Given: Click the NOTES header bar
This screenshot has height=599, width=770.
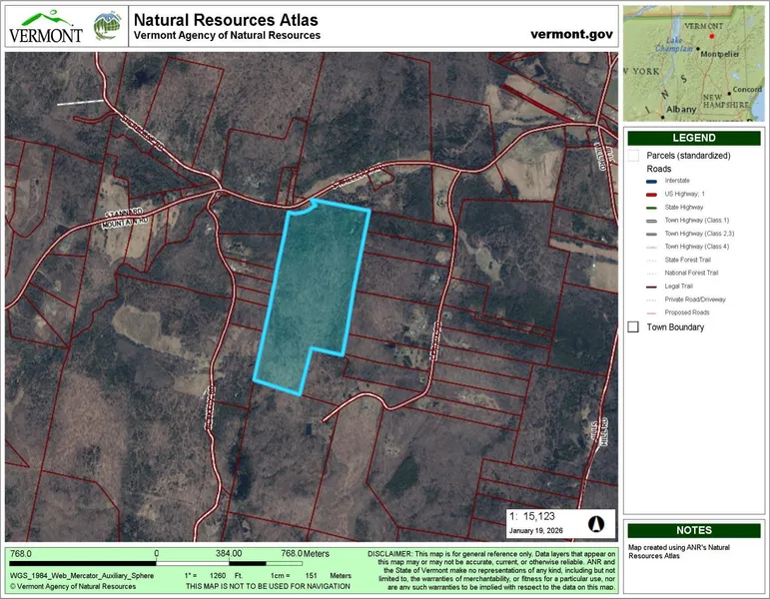Looking at the screenshot, I should pos(693,531).
